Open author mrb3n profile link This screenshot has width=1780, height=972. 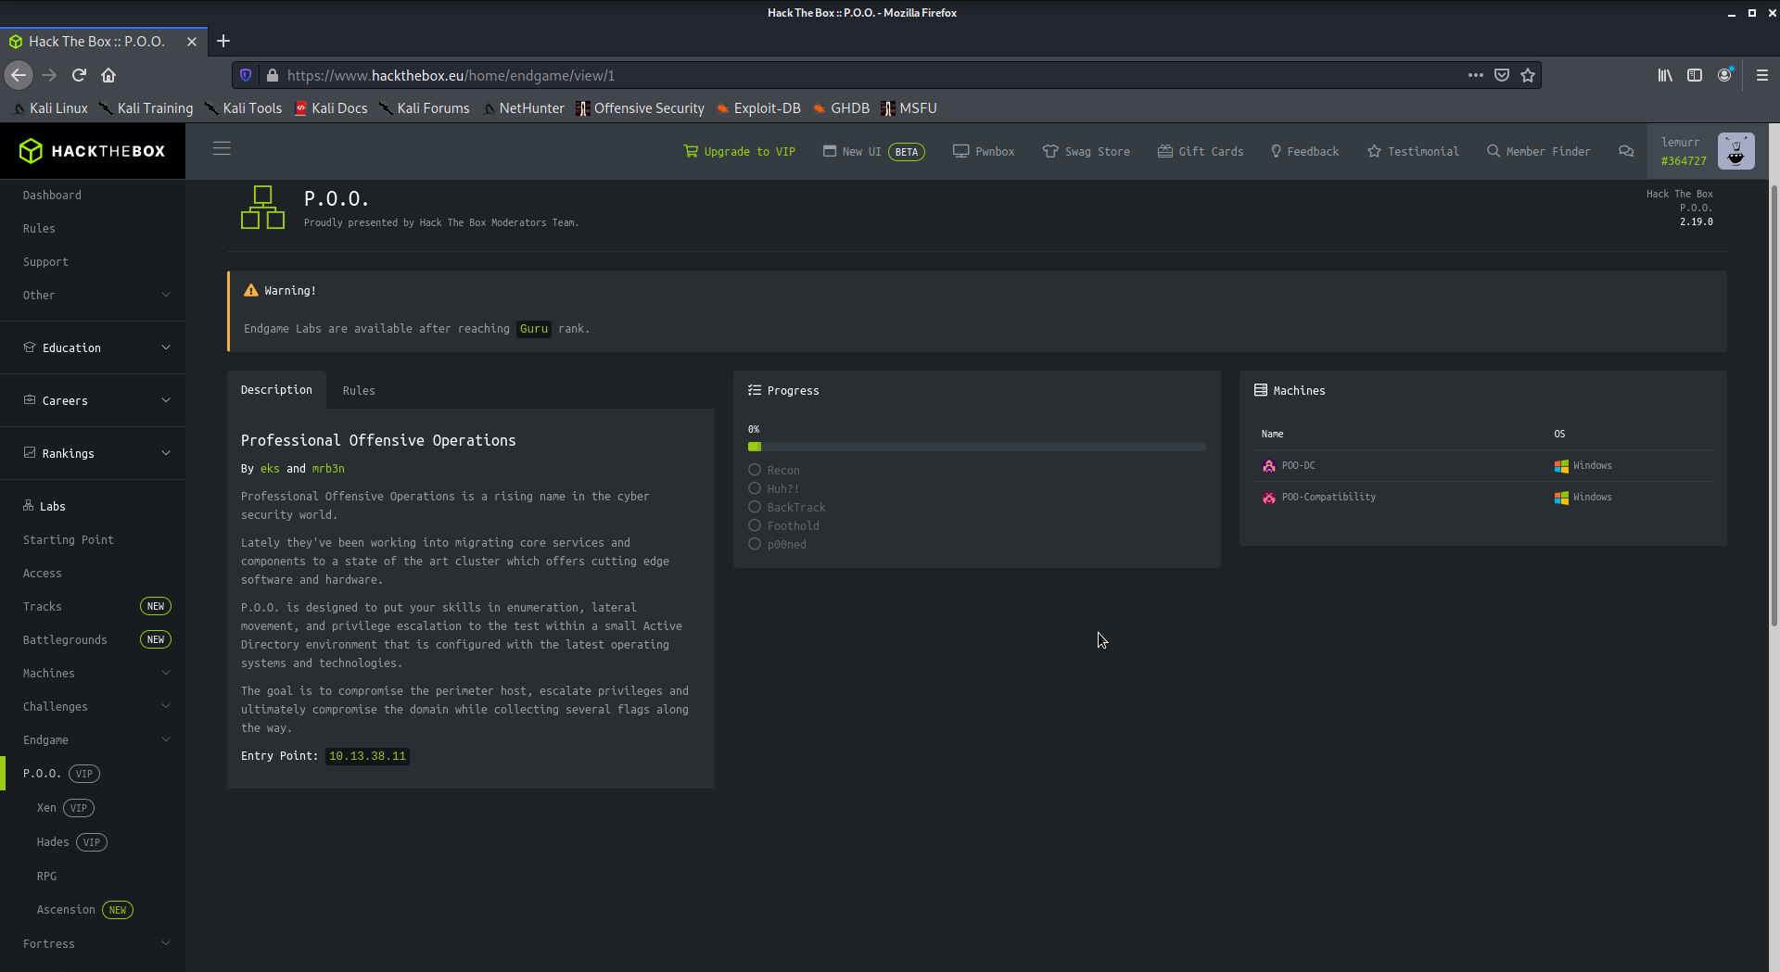[x=328, y=469]
